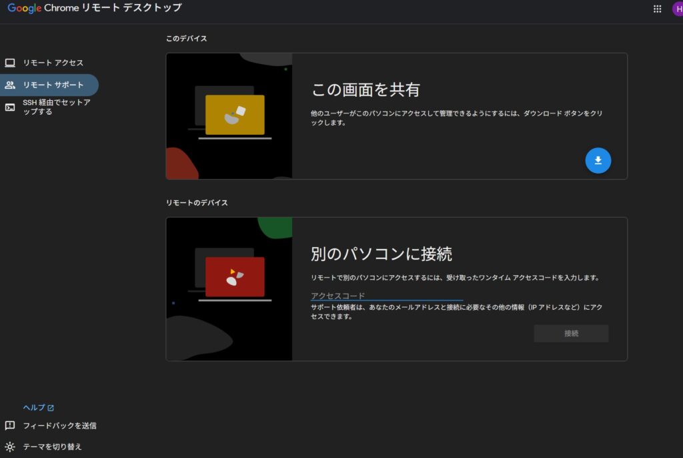Open the ヘルプ link
The height and width of the screenshot is (458, 683).
click(x=34, y=407)
